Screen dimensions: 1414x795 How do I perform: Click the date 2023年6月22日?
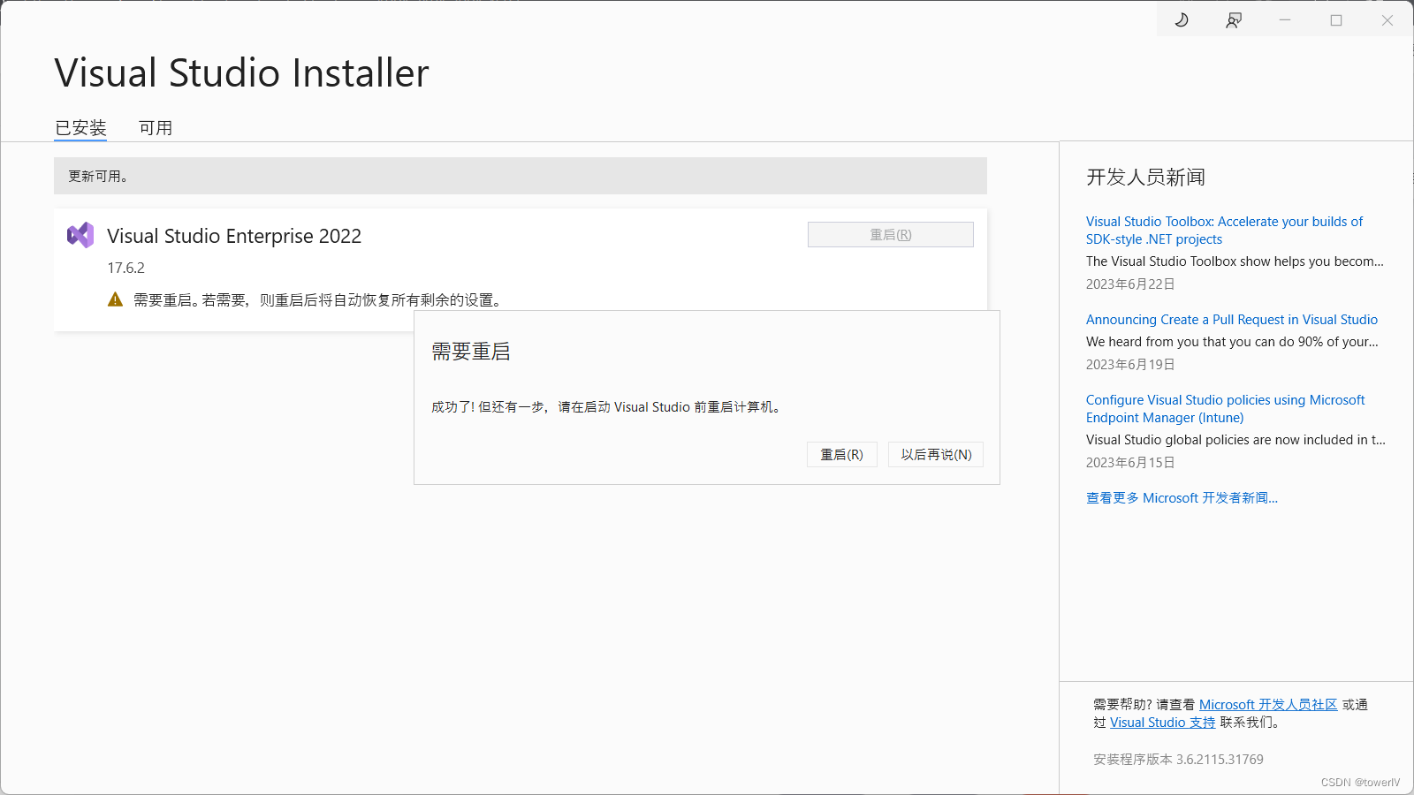[1130, 284]
